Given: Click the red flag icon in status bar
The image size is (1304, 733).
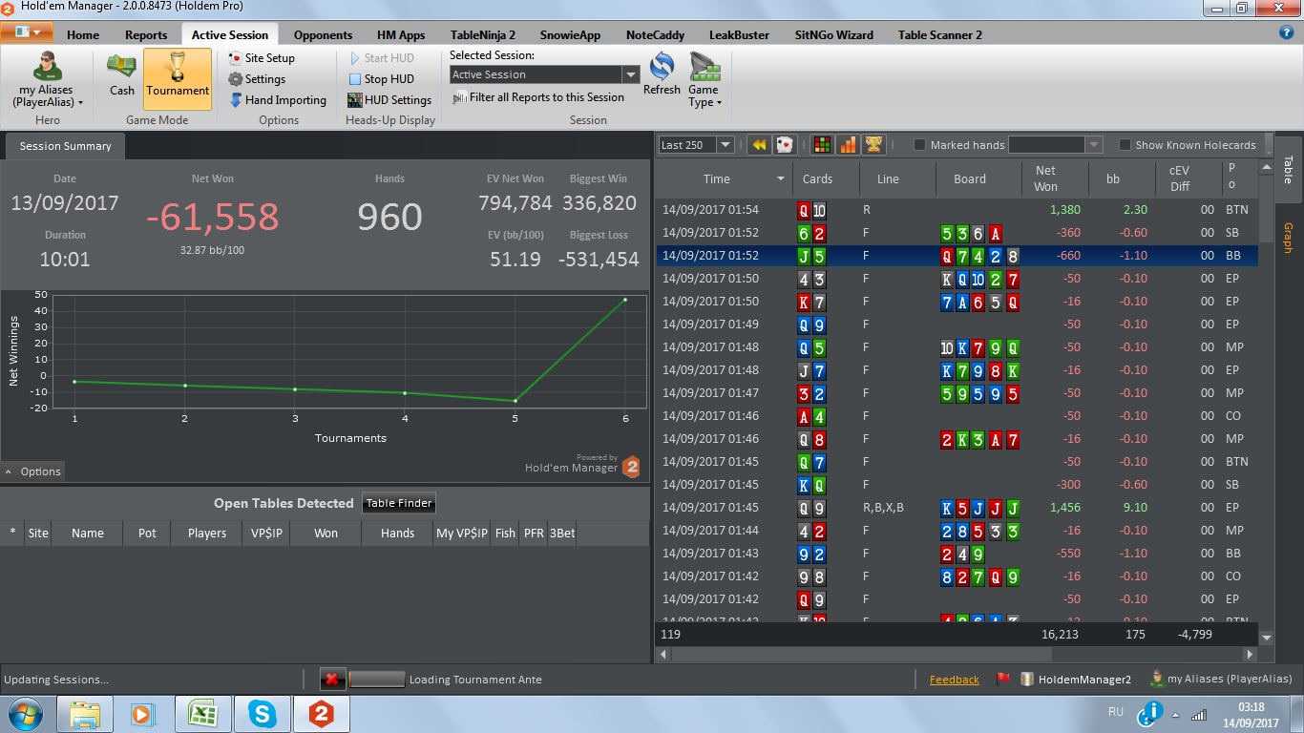Looking at the screenshot, I should pyautogui.click(x=1003, y=680).
